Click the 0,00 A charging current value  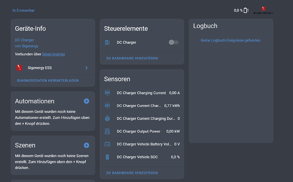point(175,93)
